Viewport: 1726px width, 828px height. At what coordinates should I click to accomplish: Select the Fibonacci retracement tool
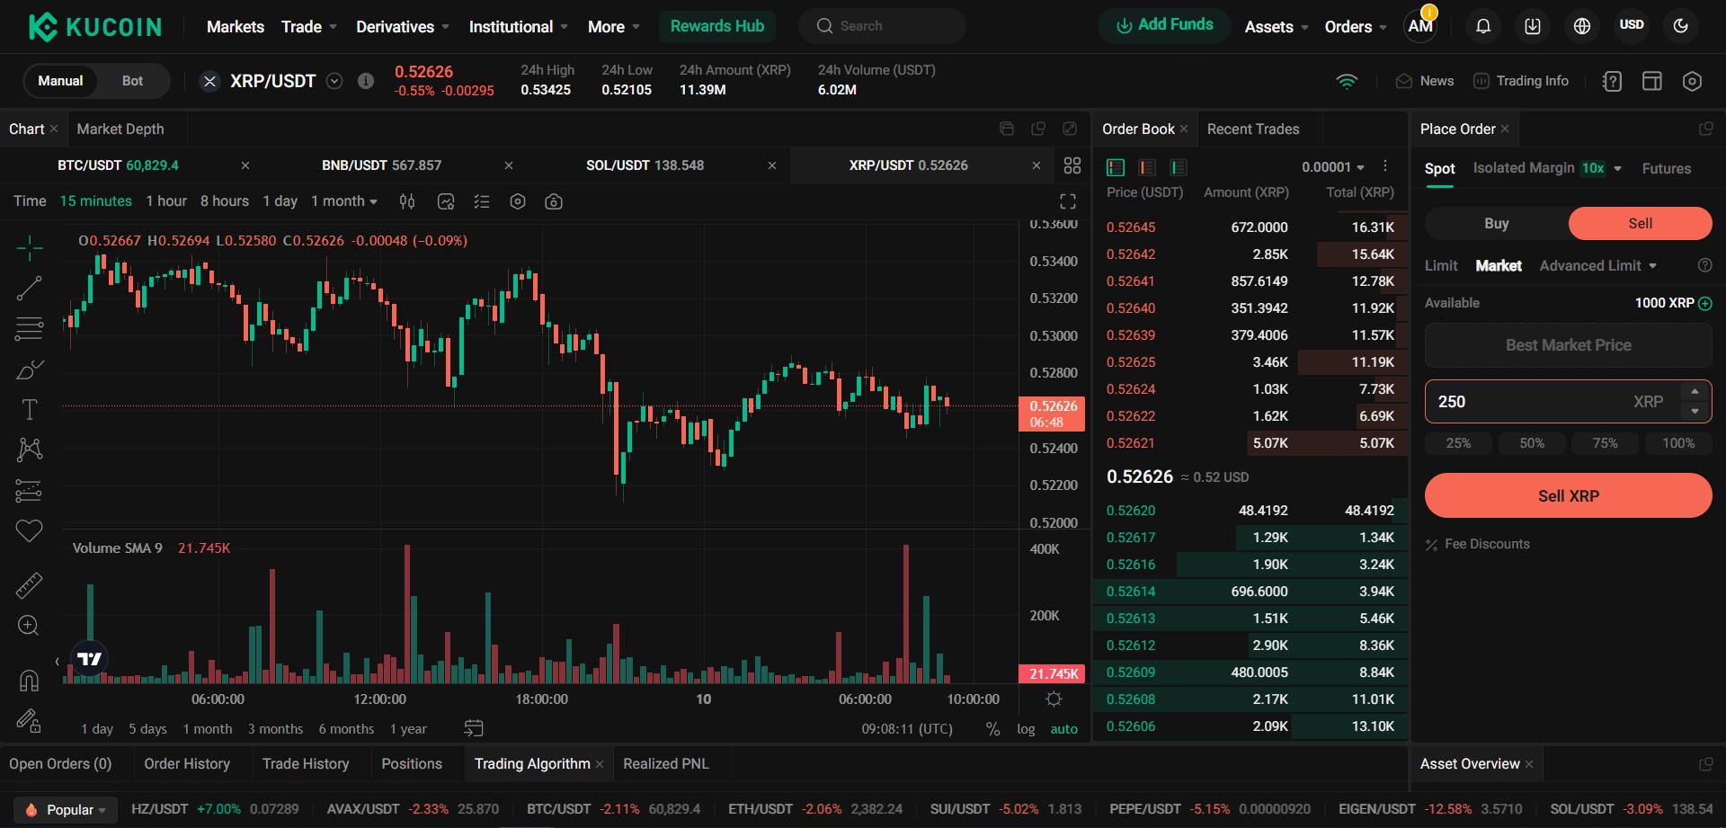pyautogui.click(x=29, y=329)
